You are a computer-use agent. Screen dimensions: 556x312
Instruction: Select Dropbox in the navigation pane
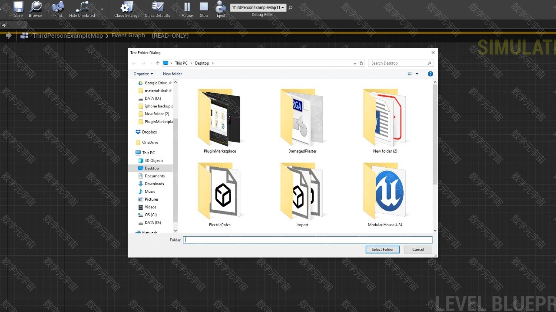(149, 132)
